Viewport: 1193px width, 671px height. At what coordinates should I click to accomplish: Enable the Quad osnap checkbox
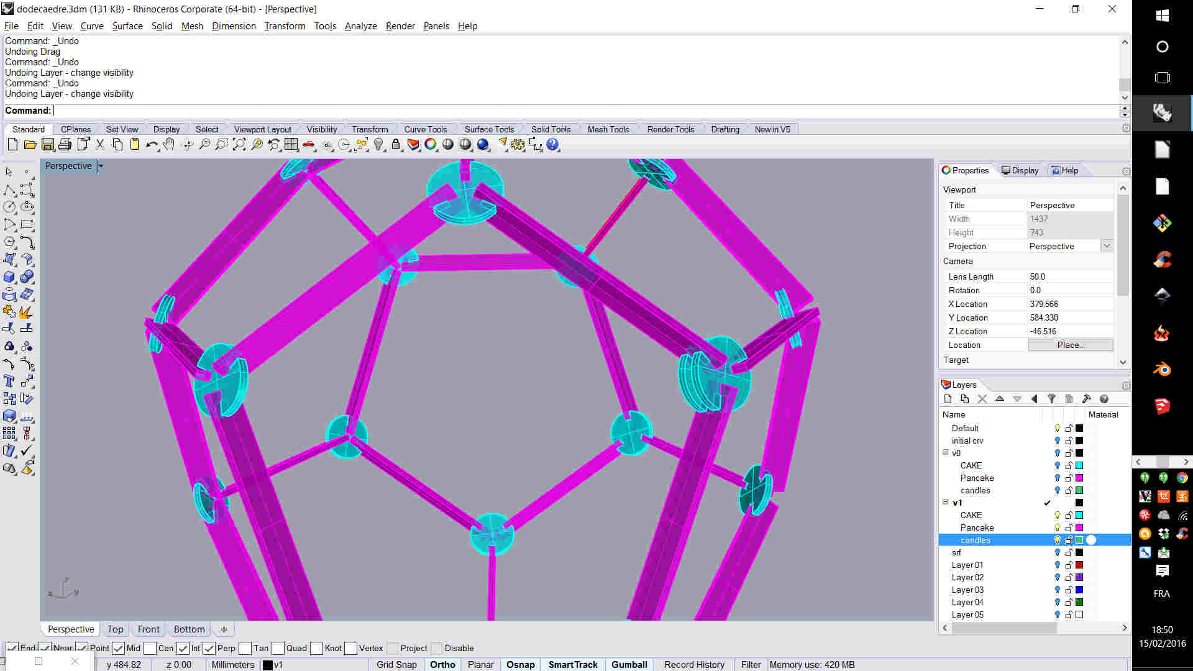[278, 648]
